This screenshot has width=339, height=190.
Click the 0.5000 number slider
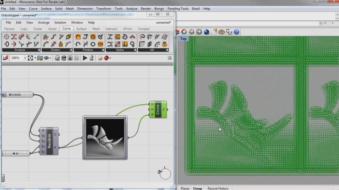(x=20, y=94)
